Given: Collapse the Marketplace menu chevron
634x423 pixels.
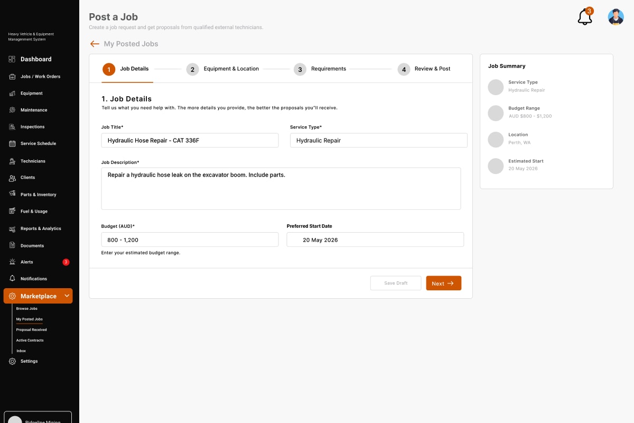Looking at the screenshot, I should coord(67,296).
